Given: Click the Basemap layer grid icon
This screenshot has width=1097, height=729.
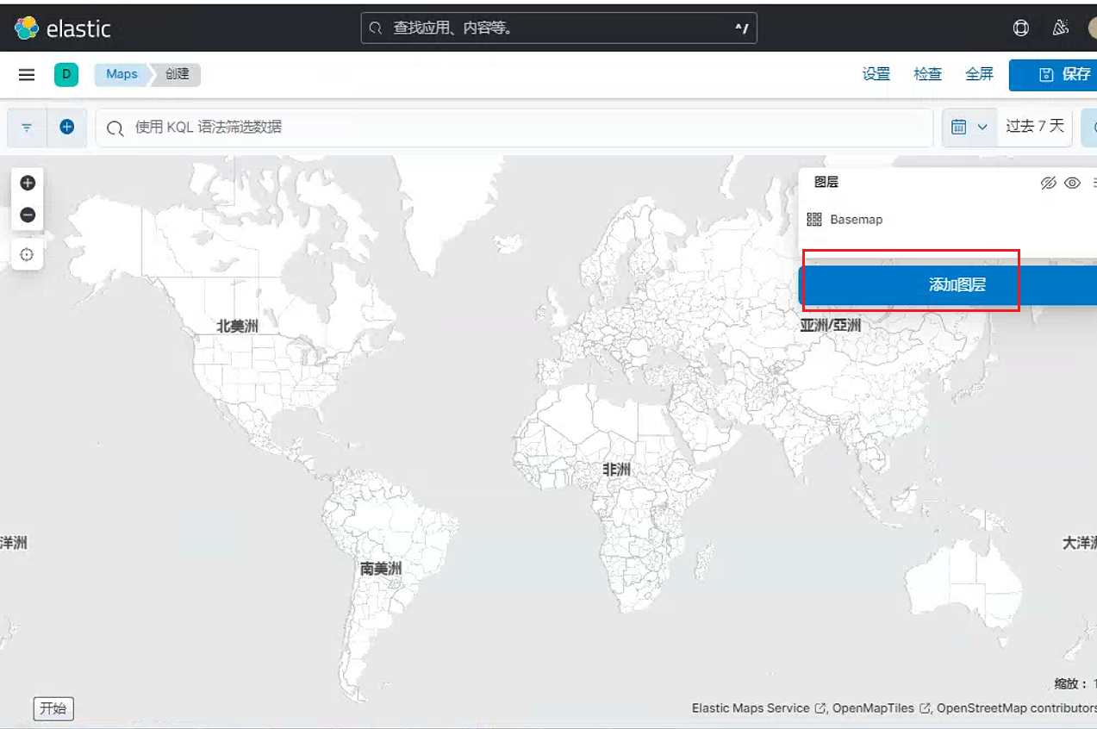Looking at the screenshot, I should (814, 220).
